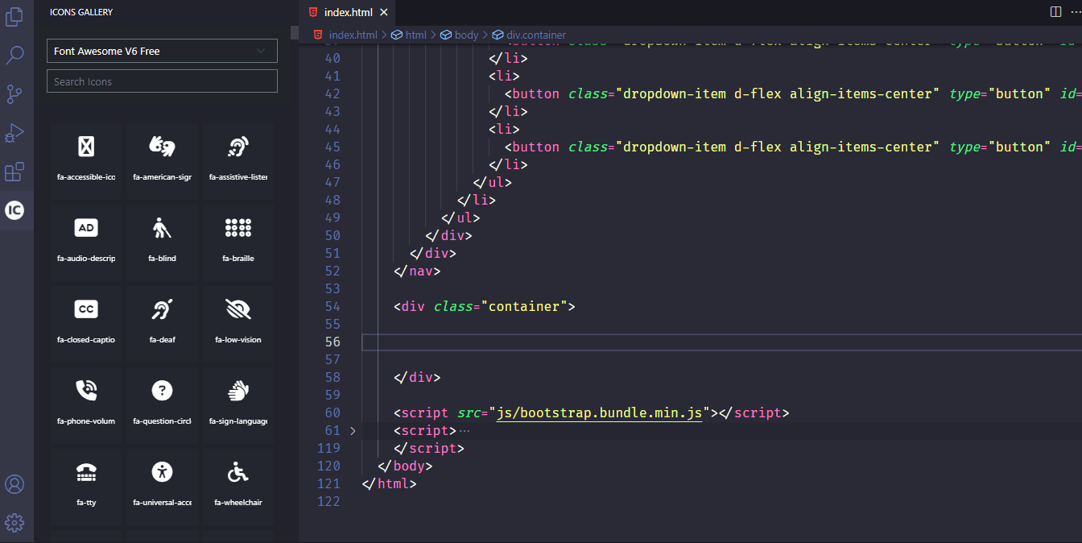Click the ICONS GALLERY panel title
This screenshot has width=1082, height=543.
[x=81, y=12]
